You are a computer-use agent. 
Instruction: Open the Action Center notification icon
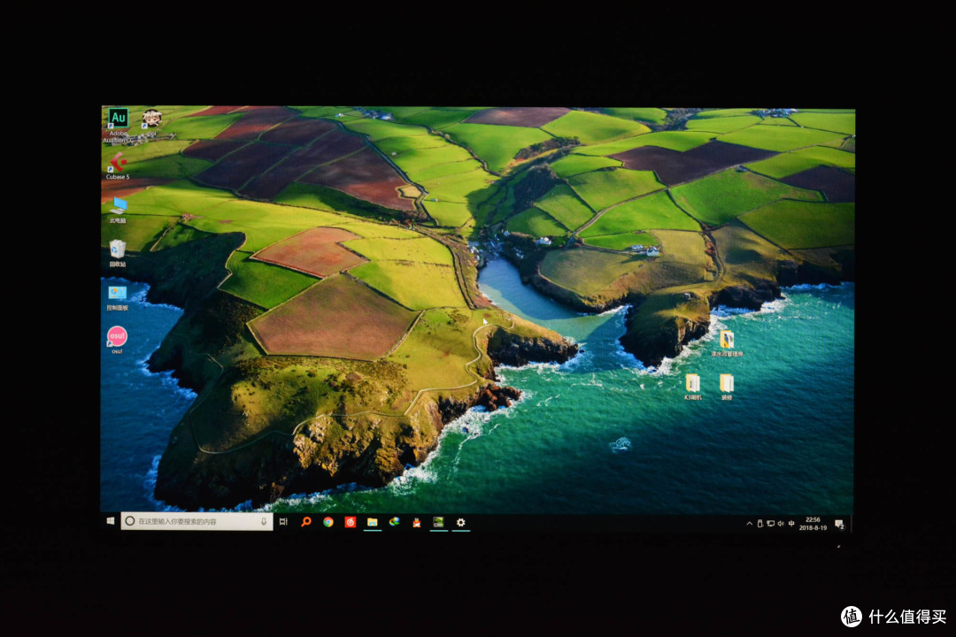839,525
